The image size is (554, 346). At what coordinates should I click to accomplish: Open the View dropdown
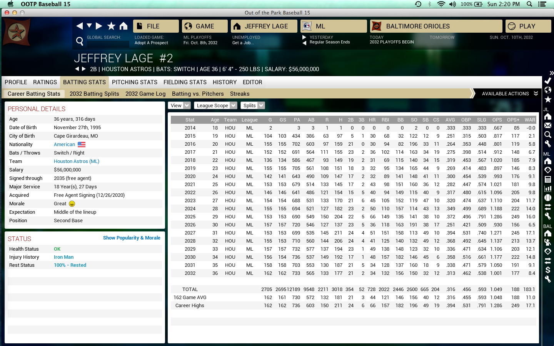(x=179, y=105)
